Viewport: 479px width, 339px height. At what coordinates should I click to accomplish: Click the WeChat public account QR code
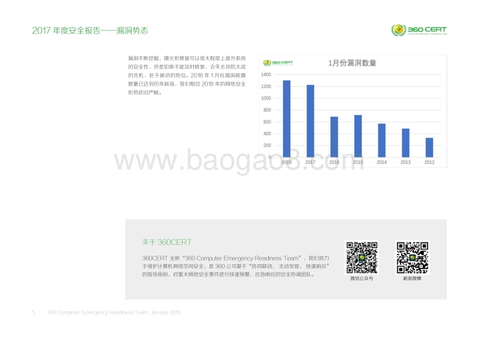362,258
